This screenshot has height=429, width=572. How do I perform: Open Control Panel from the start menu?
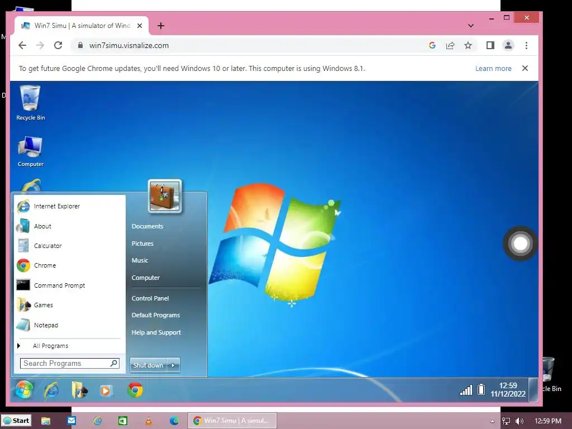pos(150,298)
